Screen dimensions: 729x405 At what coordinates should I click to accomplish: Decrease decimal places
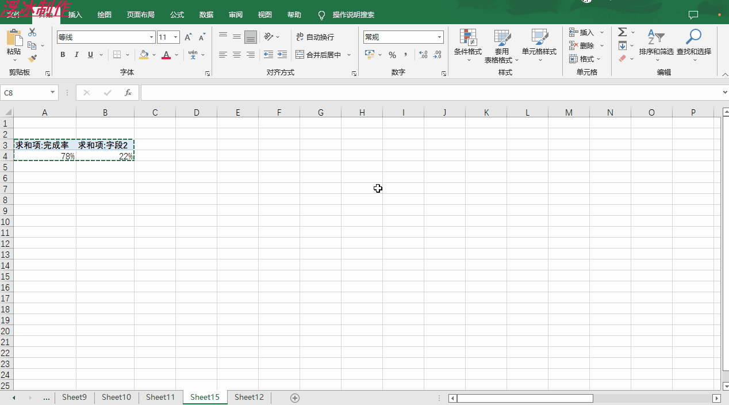click(438, 55)
